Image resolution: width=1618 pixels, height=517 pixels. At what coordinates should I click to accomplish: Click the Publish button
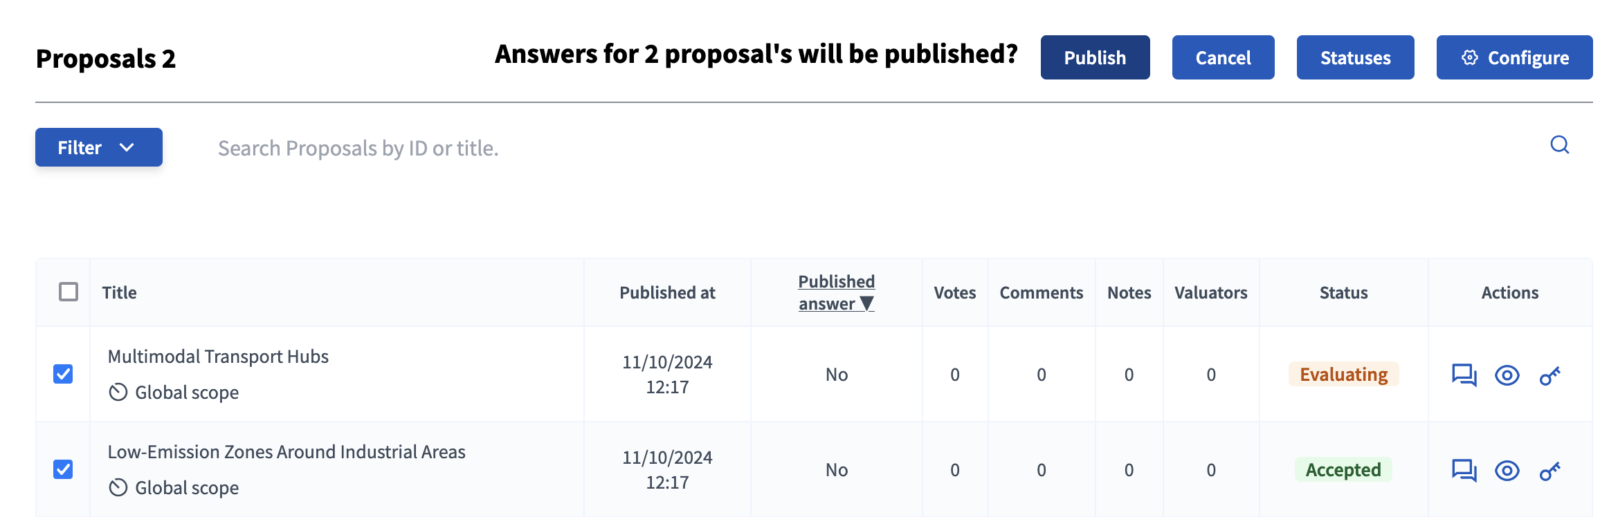pos(1095,57)
